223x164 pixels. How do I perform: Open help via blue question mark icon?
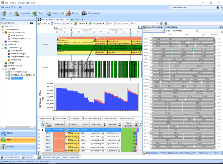[x=165, y=23]
